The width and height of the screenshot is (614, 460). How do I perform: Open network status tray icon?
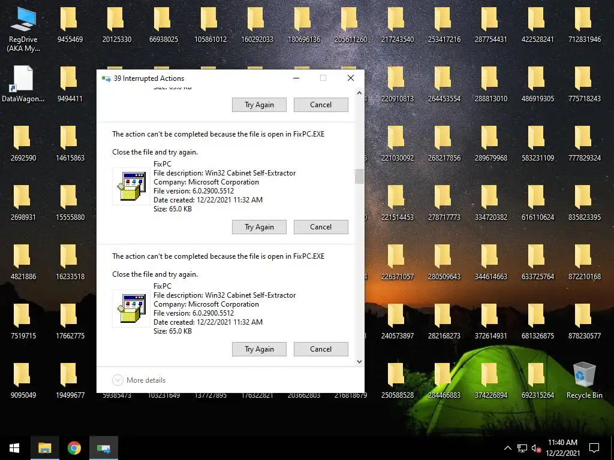click(522, 448)
